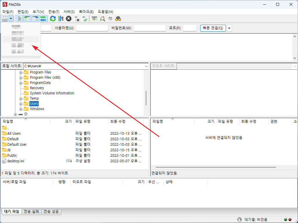Screen dimensions: 298x223
Task: Sort local files by 크기 column
Action: click(62, 121)
